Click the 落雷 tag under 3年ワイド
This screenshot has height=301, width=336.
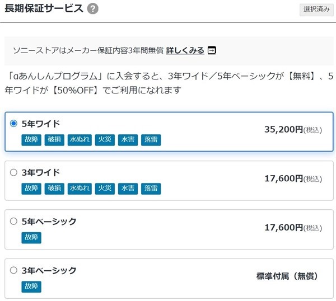point(151,189)
